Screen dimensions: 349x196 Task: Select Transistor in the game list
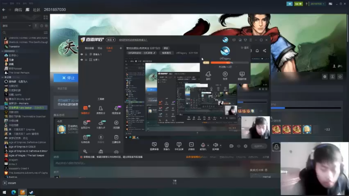tap(14, 47)
